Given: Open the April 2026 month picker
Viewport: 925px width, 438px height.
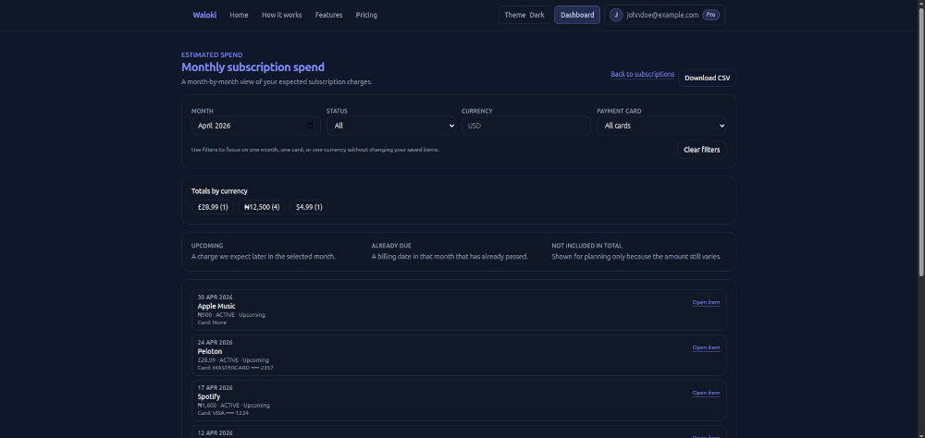Looking at the screenshot, I should [250, 126].
